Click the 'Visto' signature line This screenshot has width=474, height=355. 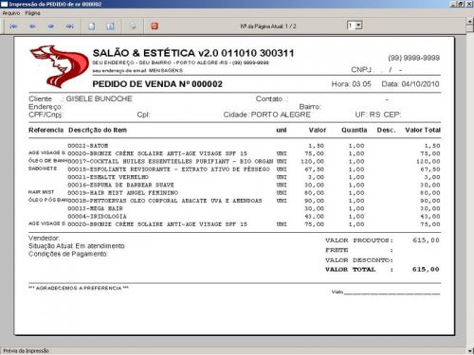coord(386,292)
